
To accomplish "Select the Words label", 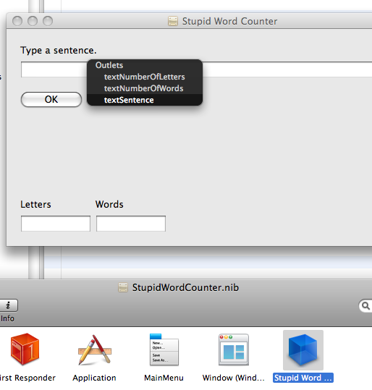I will 109,205.
